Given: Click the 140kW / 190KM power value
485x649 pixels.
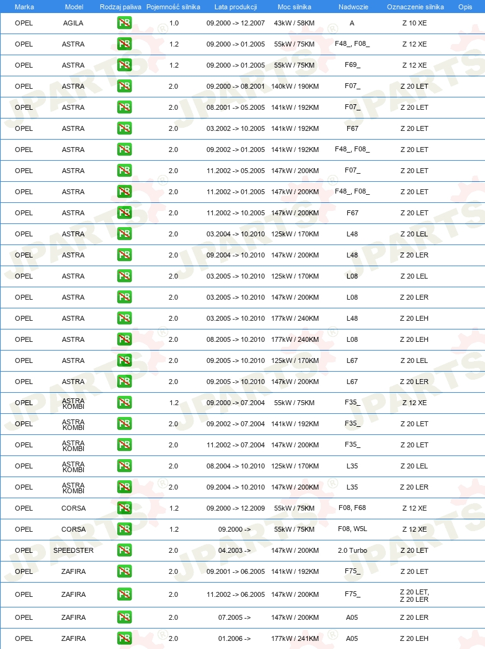Looking at the screenshot, I should 295,86.
